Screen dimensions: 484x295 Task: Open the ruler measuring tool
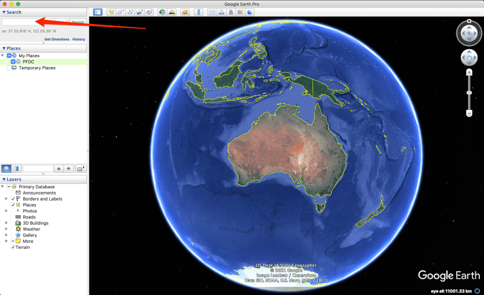pyautogui.click(x=199, y=12)
